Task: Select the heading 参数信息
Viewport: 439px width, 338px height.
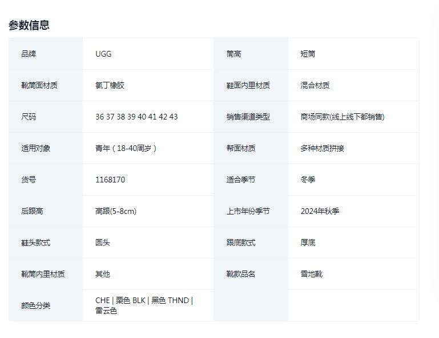Action: pyautogui.click(x=29, y=25)
